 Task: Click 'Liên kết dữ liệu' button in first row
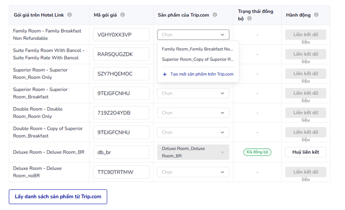(305, 35)
